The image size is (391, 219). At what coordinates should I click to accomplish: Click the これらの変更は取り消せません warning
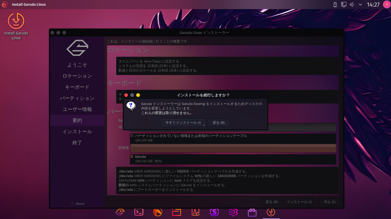tap(166, 113)
